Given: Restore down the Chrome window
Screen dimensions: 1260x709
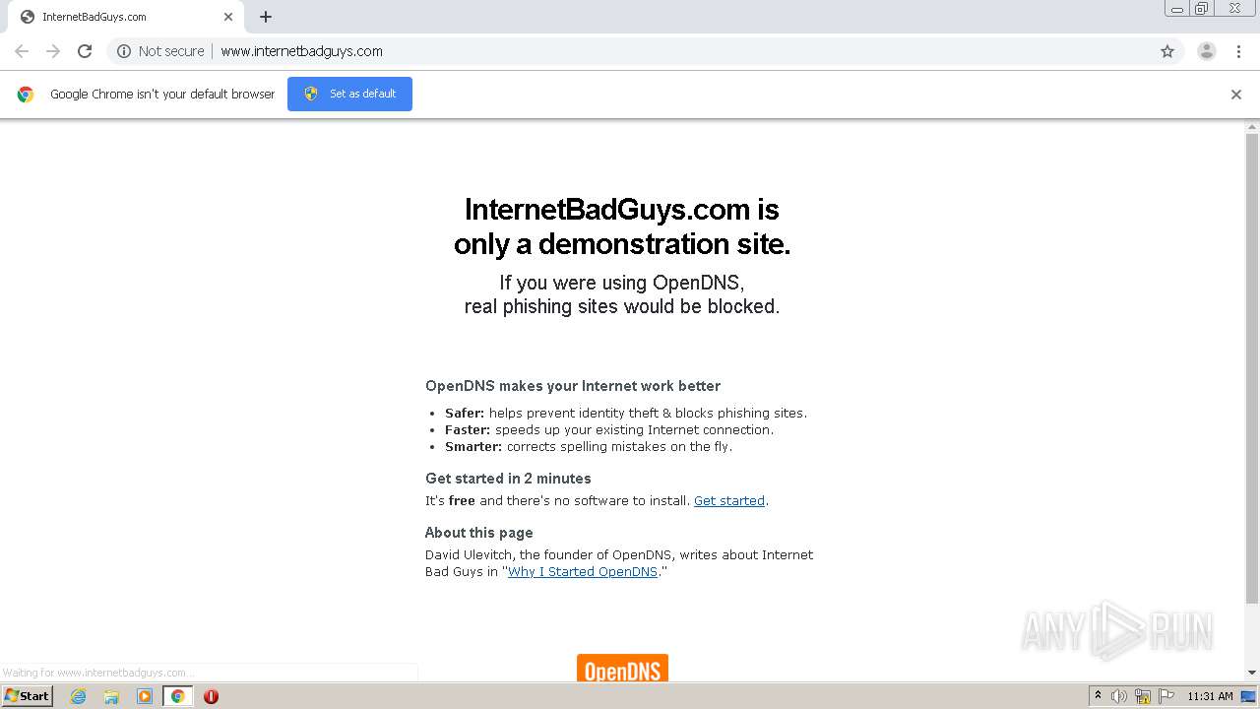Looking at the screenshot, I should point(1202,9).
